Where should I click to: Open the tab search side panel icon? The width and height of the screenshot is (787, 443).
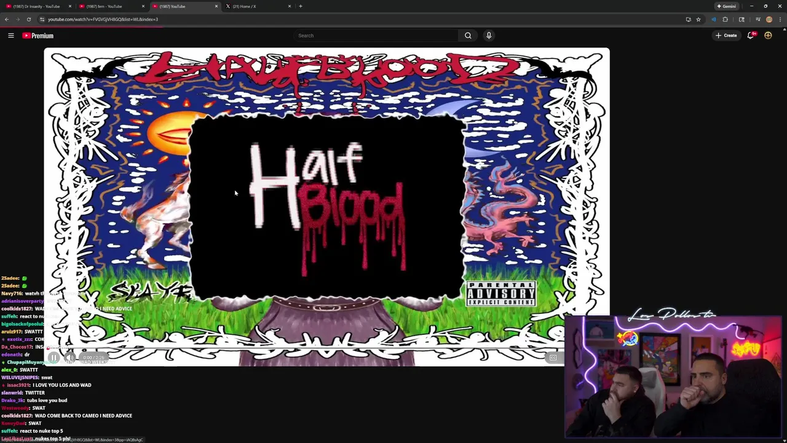click(742, 19)
